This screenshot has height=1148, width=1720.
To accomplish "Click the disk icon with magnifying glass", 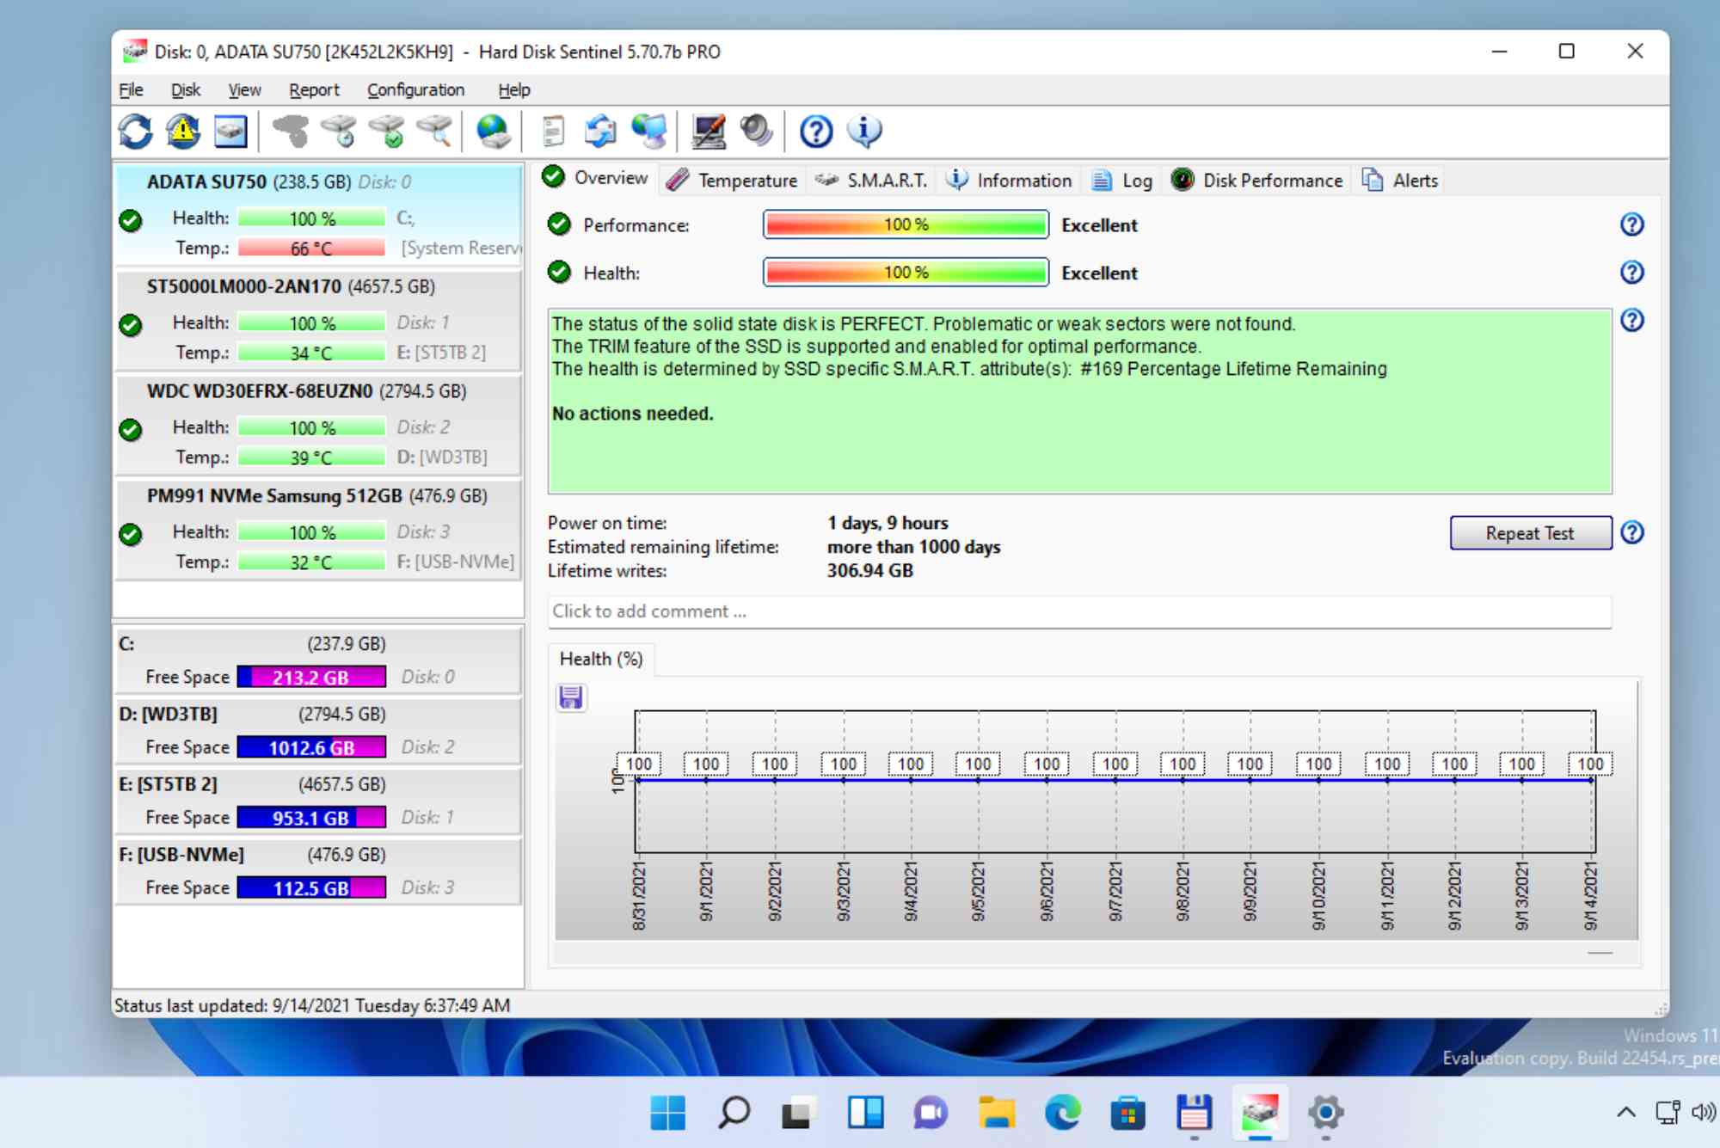I will tap(434, 132).
